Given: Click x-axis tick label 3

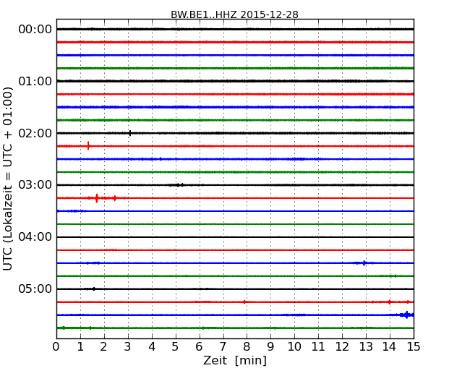Looking at the screenshot, I should point(128,347).
